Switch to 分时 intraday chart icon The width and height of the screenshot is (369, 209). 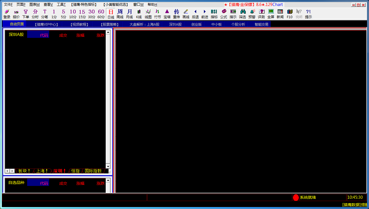(35, 14)
